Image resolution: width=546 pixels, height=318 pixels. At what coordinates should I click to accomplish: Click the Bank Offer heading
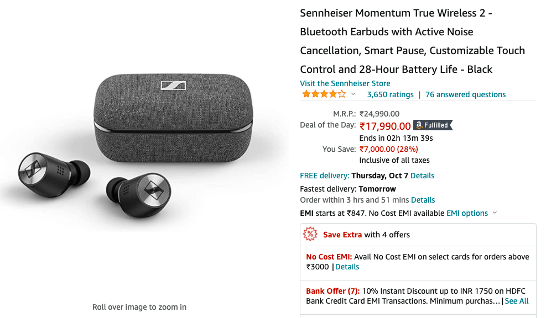point(332,291)
